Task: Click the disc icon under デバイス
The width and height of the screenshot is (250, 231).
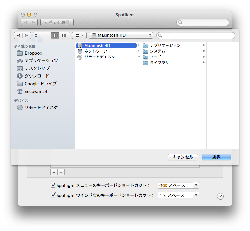Action: pos(20,108)
